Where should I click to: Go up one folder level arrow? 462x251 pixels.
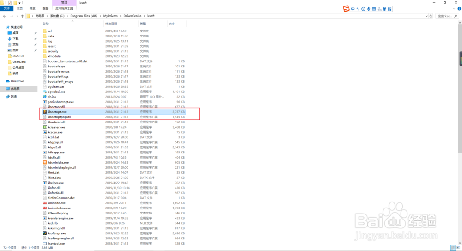(x=22, y=16)
